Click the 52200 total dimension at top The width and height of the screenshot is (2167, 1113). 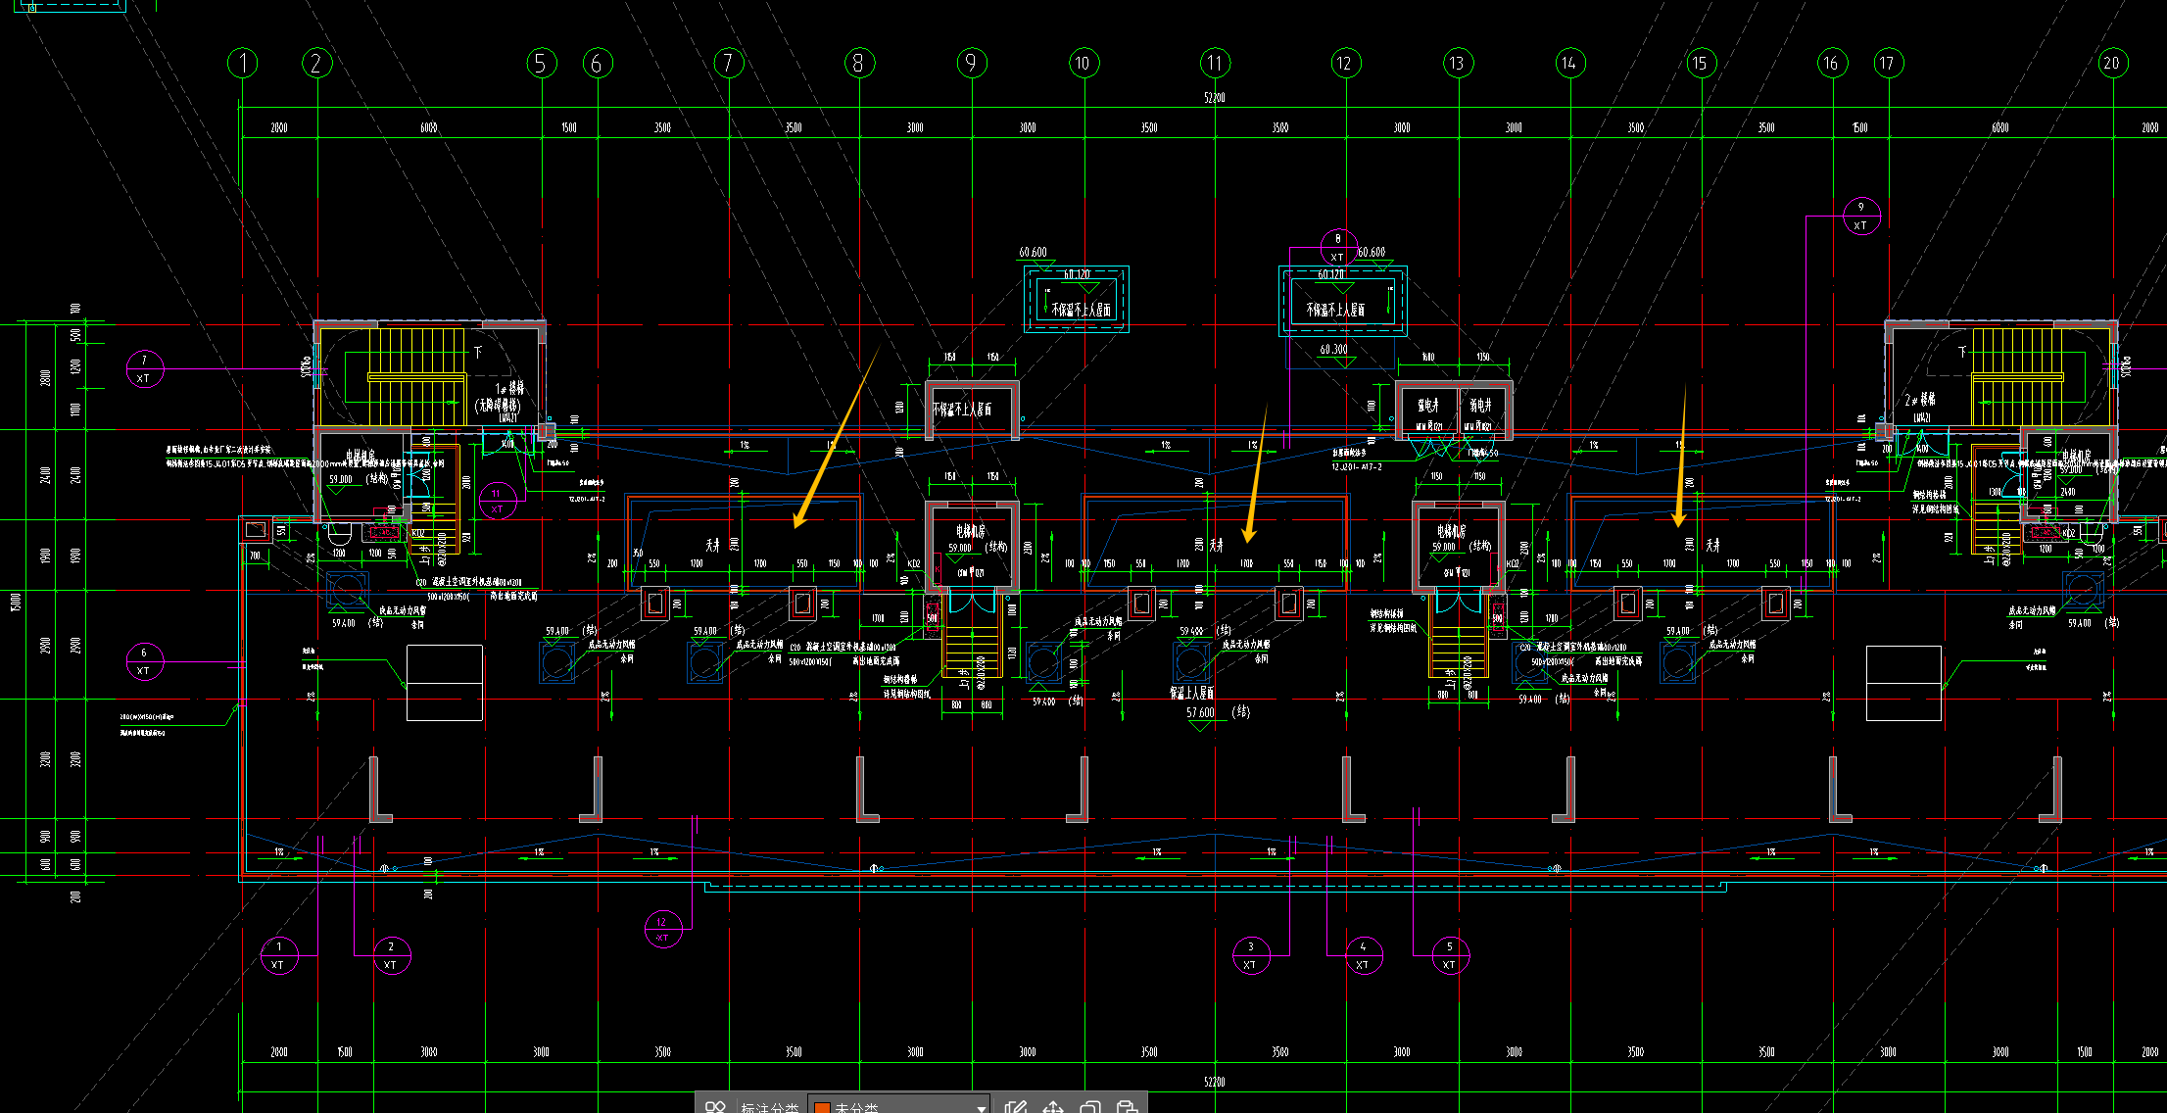1215,98
